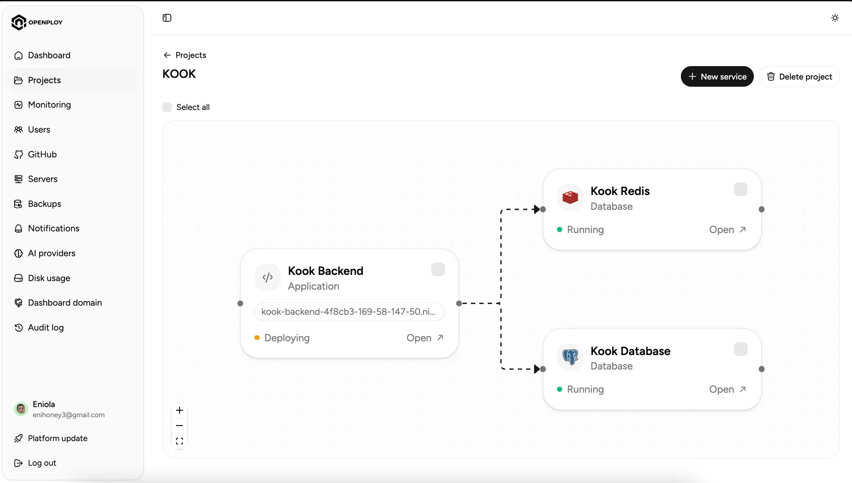Click the Deploying status on Kook Backend

282,338
